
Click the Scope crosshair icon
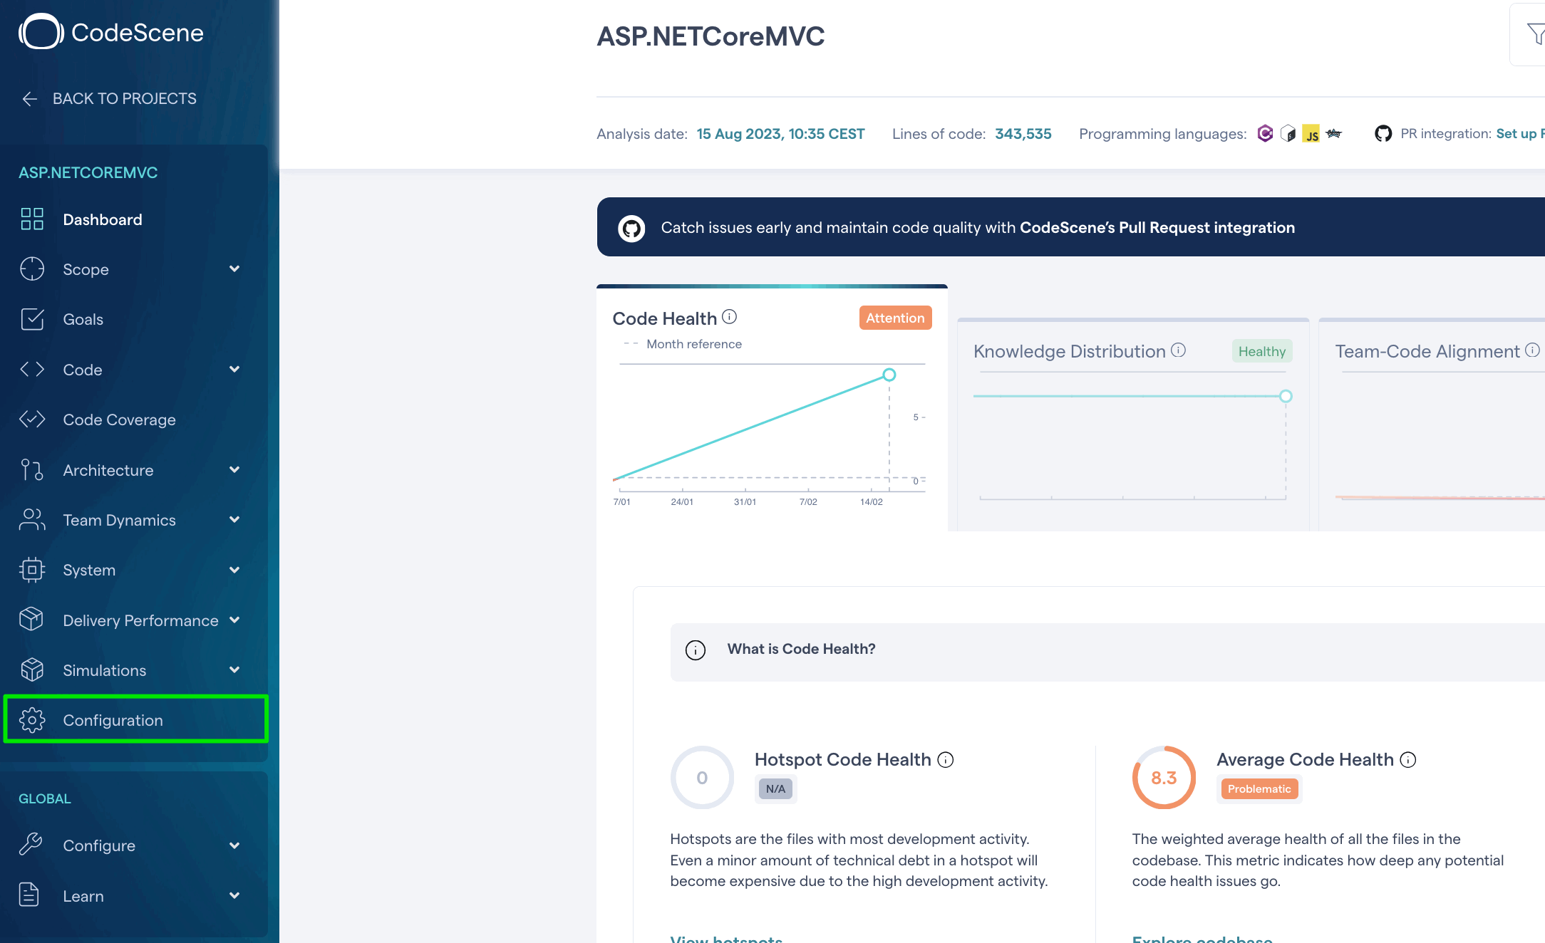pos(32,269)
